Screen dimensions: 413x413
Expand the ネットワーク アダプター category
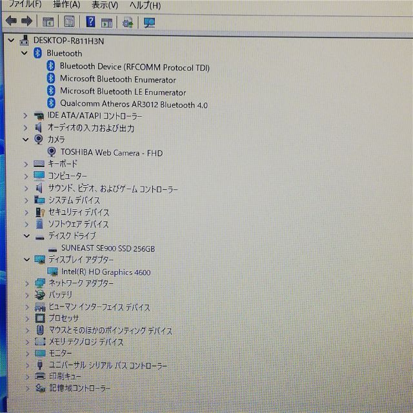[x=27, y=283]
